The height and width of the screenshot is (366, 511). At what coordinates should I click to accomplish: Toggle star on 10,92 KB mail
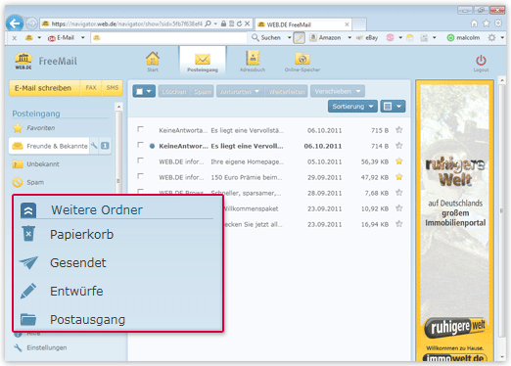pos(398,207)
